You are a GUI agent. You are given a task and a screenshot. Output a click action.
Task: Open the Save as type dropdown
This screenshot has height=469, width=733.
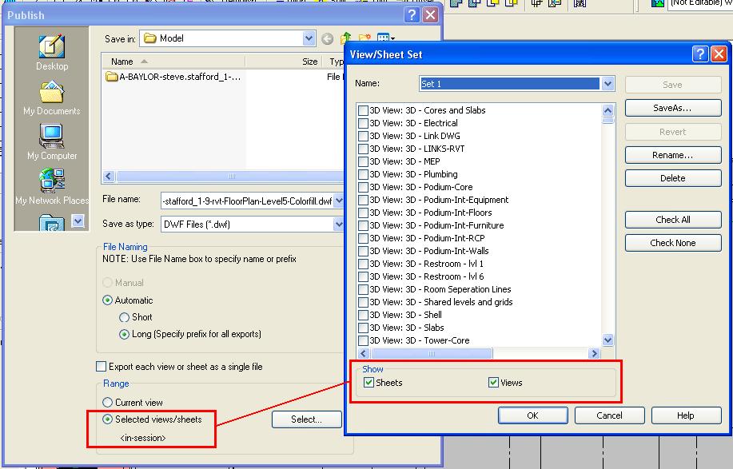[x=339, y=225]
